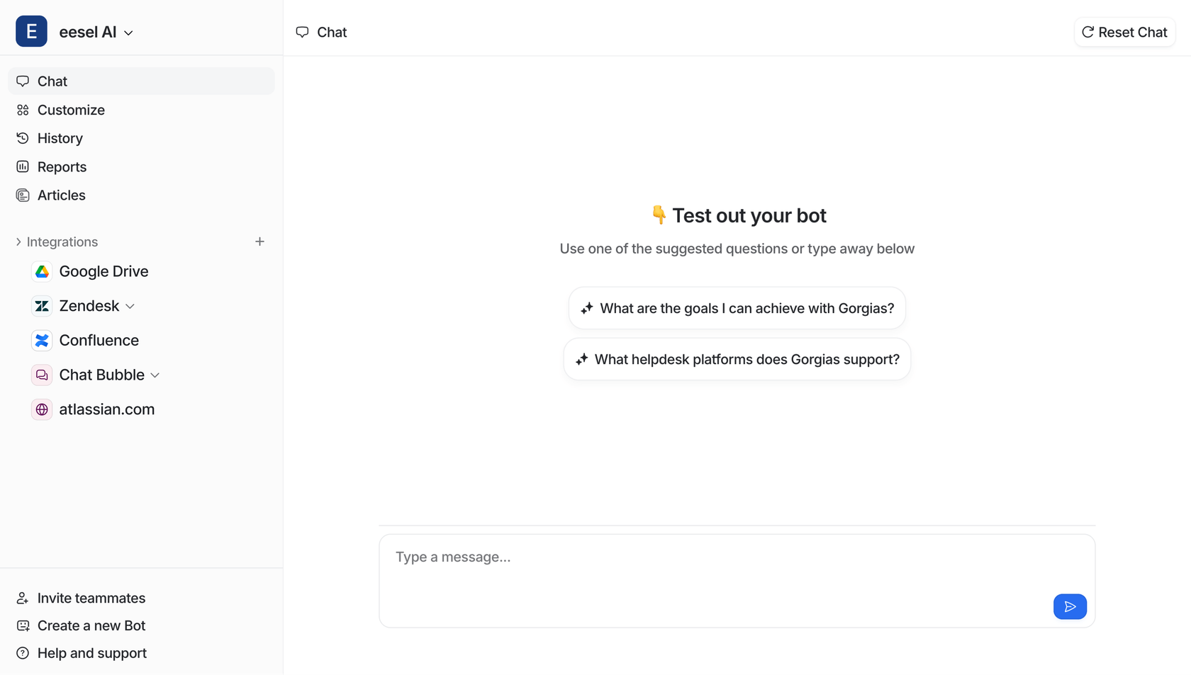Add a new integration with plus icon
The width and height of the screenshot is (1191, 675).
259,242
